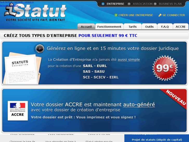This screenshot has height=142, width=189.
Task: Click the plus icon beside ASSOCIATION
Action: click(129, 4)
